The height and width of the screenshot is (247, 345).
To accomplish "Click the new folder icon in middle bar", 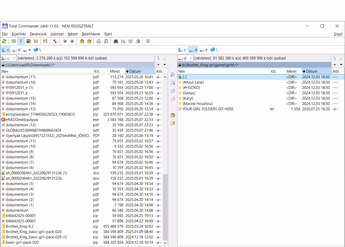I will (173, 123).
